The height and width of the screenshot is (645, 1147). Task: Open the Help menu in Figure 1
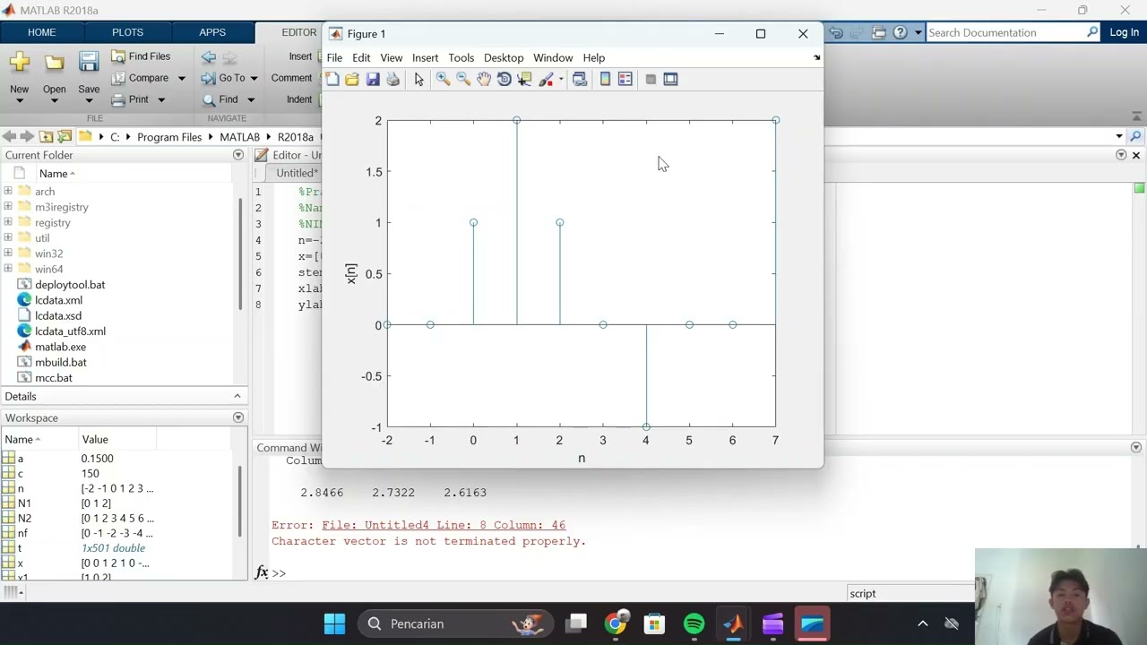click(594, 57)
